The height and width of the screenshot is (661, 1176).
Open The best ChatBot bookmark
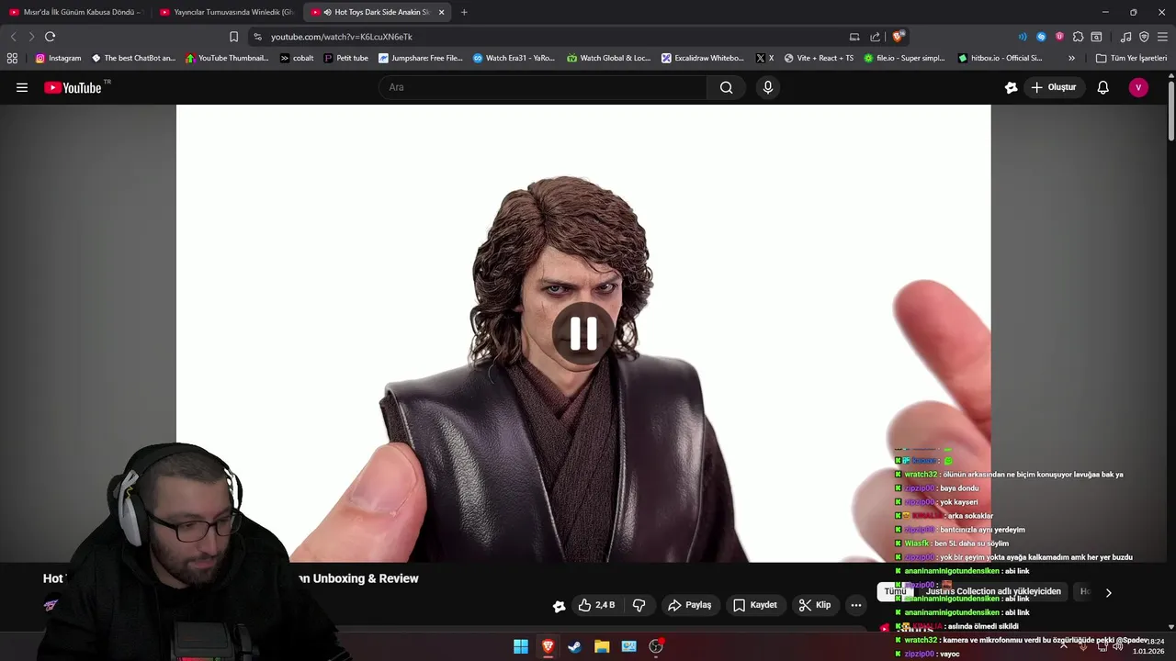point(133,58)
